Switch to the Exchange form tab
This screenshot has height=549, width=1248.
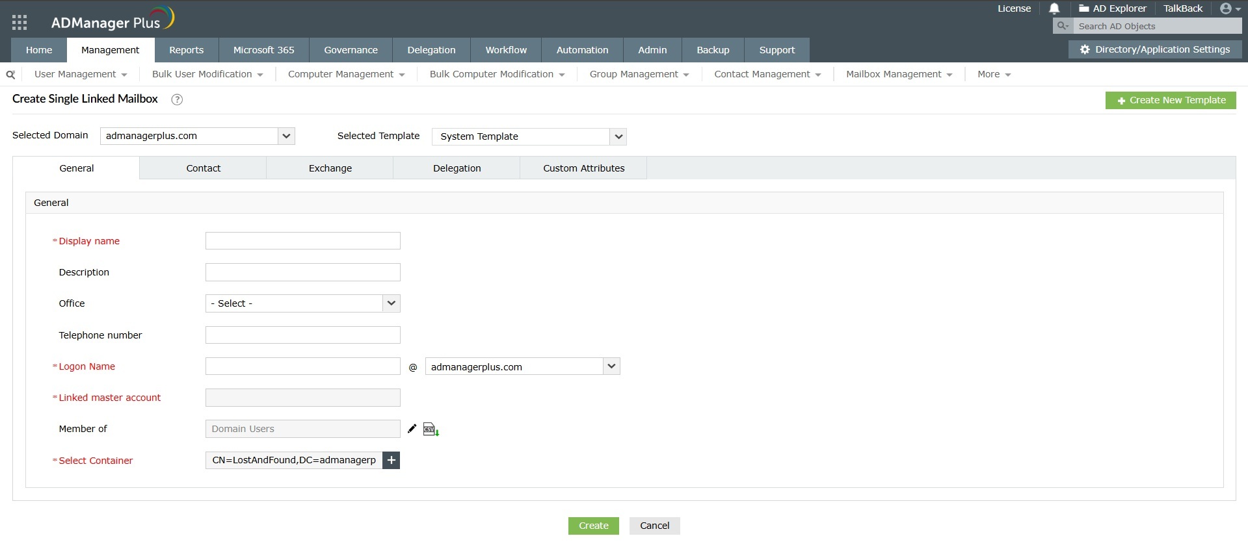click(x=330, y=168)
